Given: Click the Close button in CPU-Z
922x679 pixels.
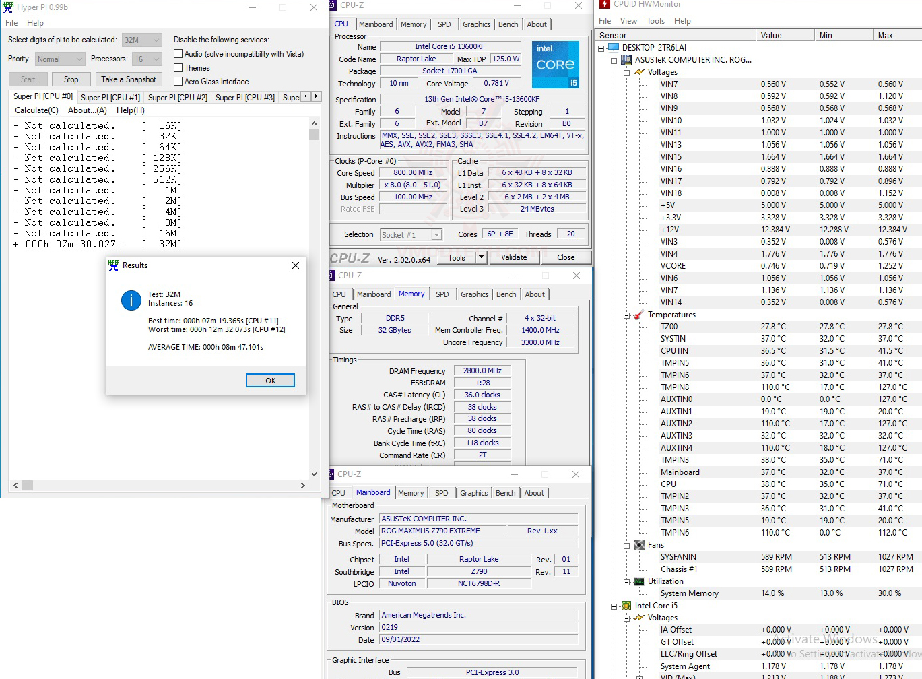Looking at the screenshot, I should coord(566,257).
